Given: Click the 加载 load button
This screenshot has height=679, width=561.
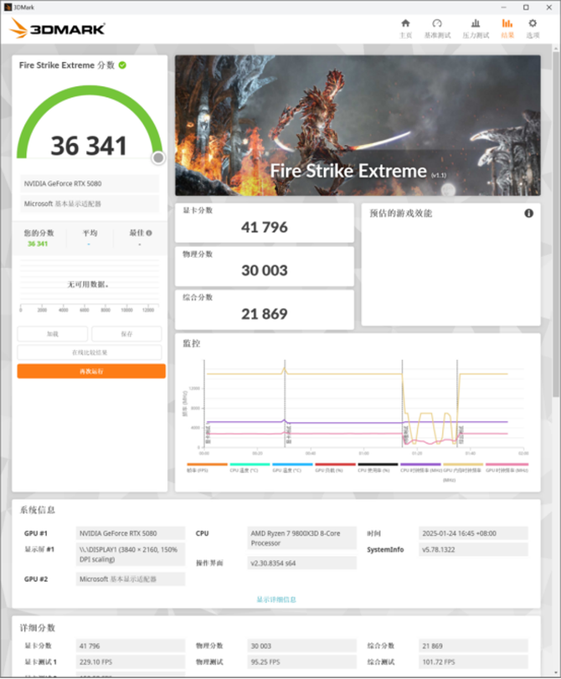Looking at the screenshot, I should (x=53, y=334).
